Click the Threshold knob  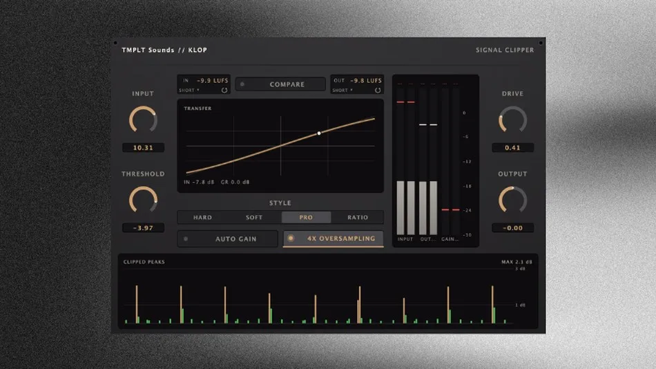click(x=143, y=200)
